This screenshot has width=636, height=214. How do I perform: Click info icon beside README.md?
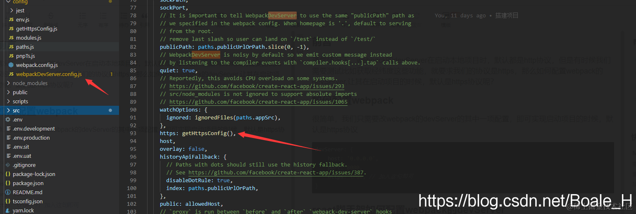8,192
